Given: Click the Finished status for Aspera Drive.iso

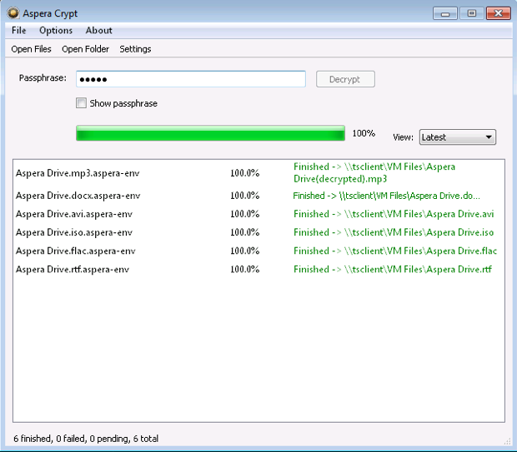Looking at the screenshot, I should [394, 232].
